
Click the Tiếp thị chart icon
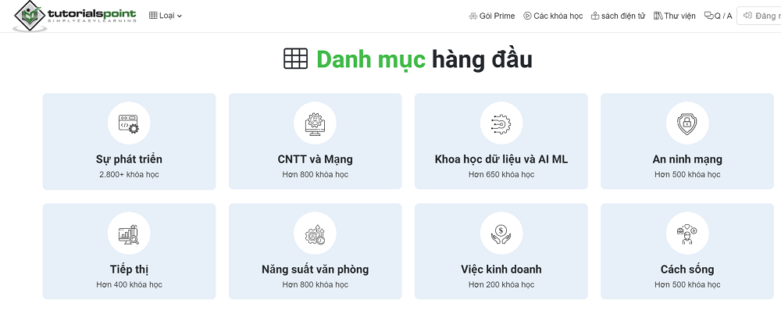point(129,234)
